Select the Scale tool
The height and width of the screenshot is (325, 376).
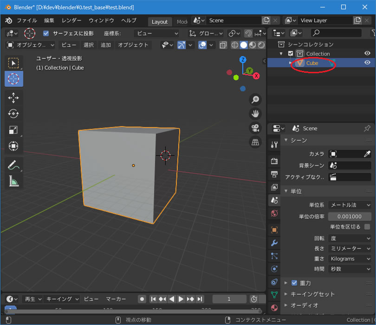coord(13,130)
